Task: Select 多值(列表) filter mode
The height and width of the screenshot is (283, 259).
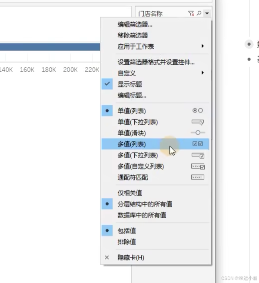Action: point(155,144)
